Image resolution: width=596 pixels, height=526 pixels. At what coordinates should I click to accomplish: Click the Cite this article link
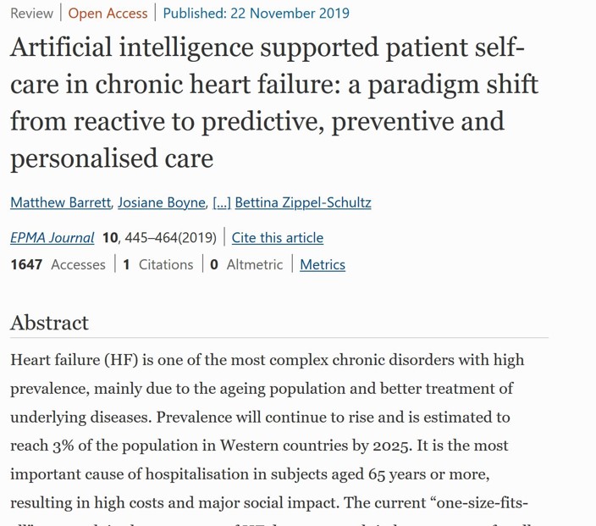277,238
